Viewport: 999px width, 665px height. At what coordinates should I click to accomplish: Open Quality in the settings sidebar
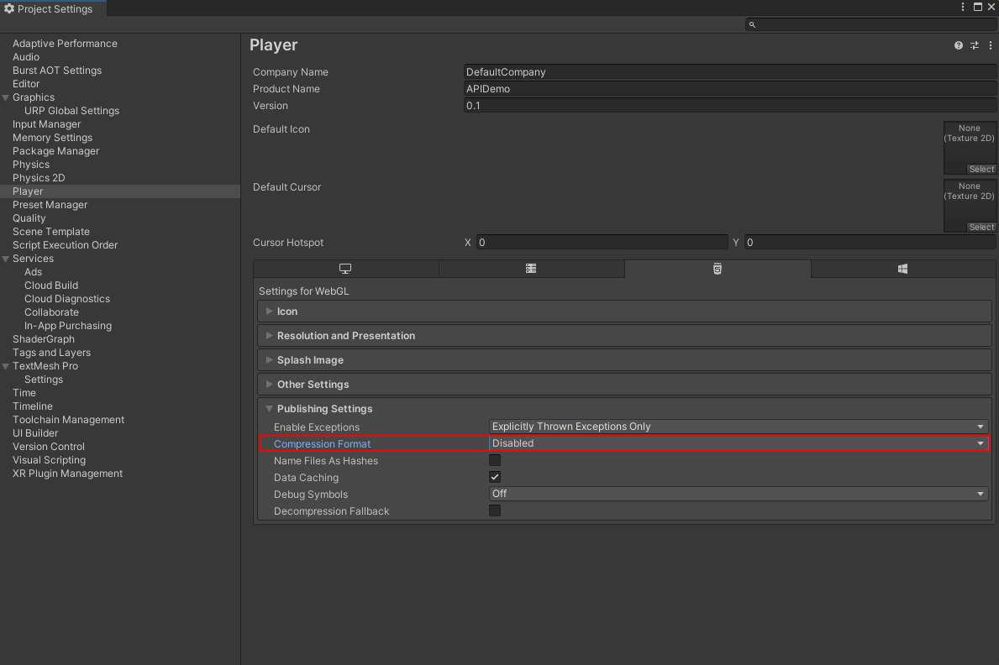pos(29,218)
